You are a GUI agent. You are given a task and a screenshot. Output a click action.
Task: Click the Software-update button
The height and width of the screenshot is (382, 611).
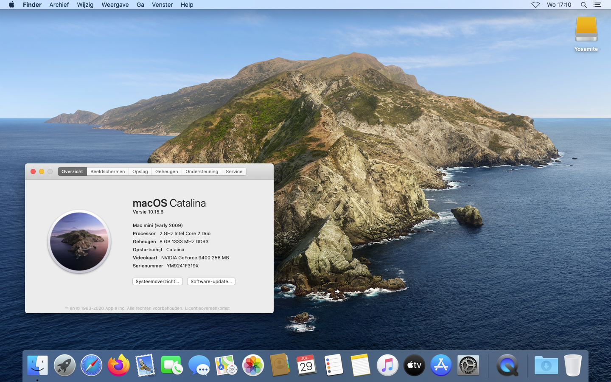[x=211, y=281]
